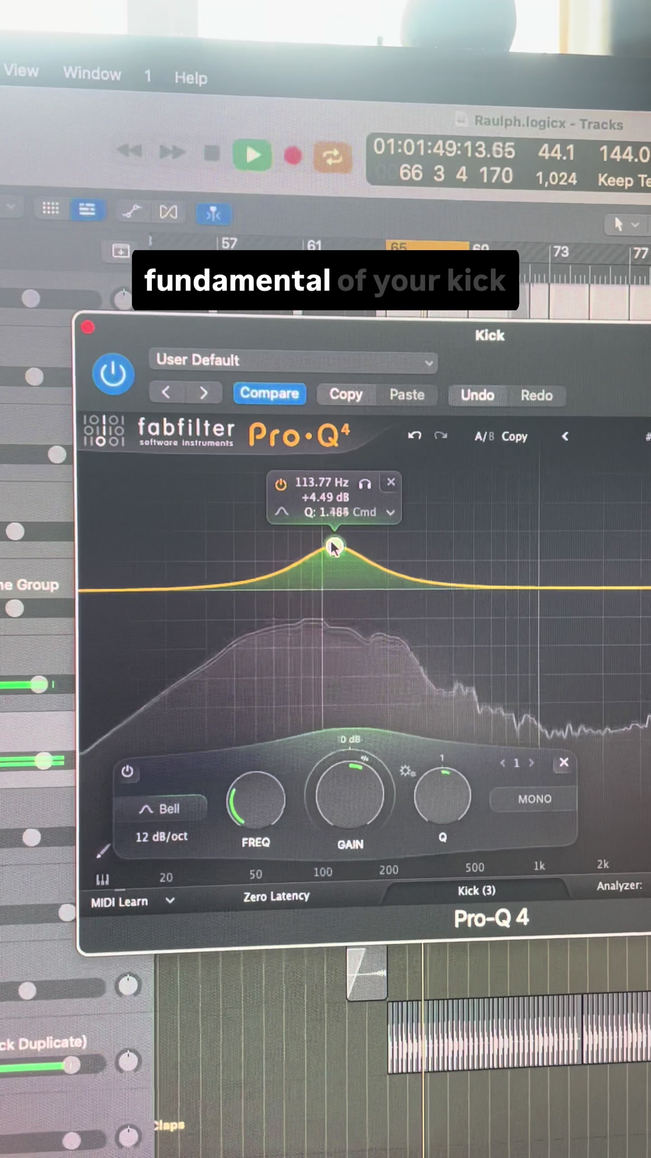Click the GAIN knob
The width and height of the screenshot is (651, 1158).
pyautogui.click(x=350, y=795)
